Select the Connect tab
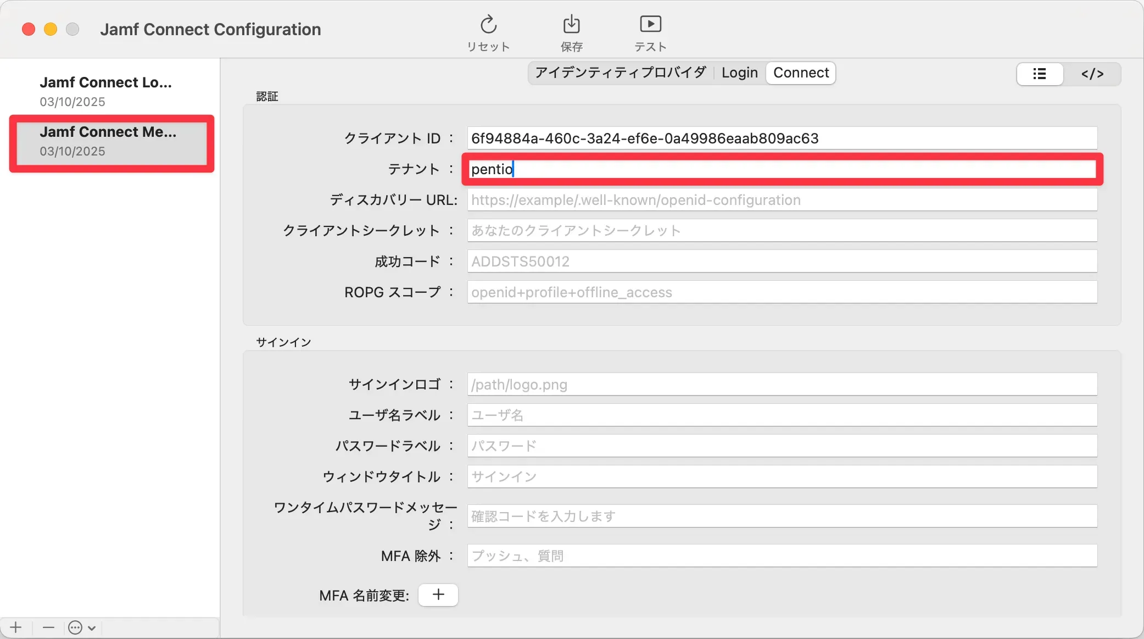This screenshot has width=1144, height=639. point(801,73)
